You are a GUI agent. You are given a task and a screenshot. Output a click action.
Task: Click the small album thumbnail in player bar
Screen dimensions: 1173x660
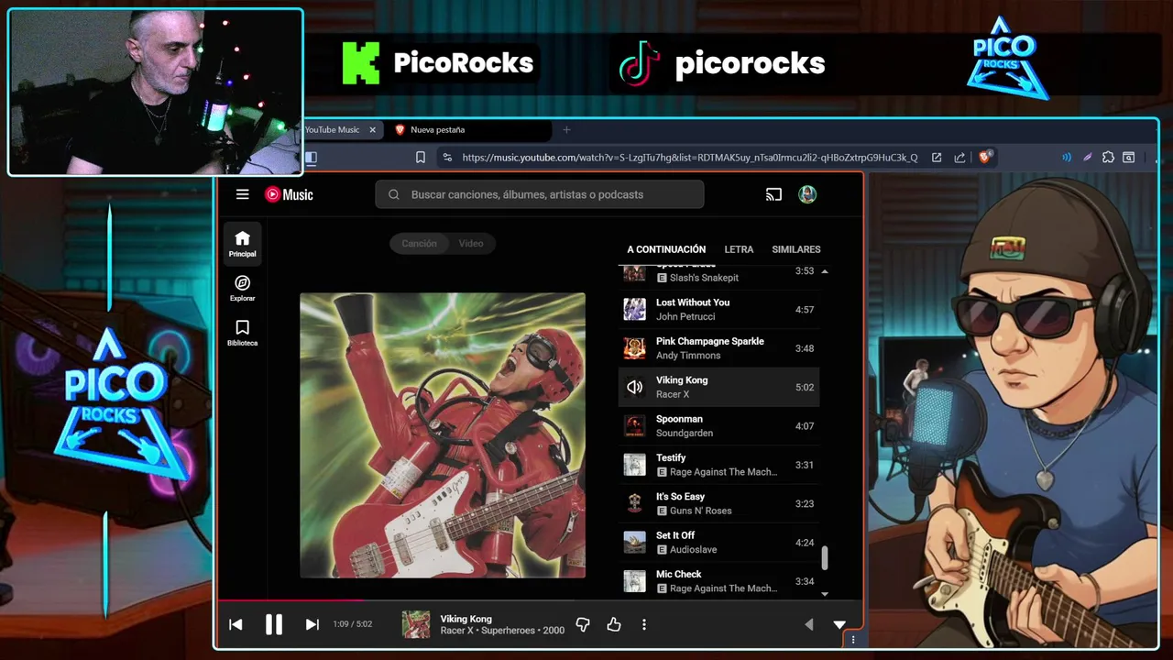pyautogui.click(x=416, y=624)
